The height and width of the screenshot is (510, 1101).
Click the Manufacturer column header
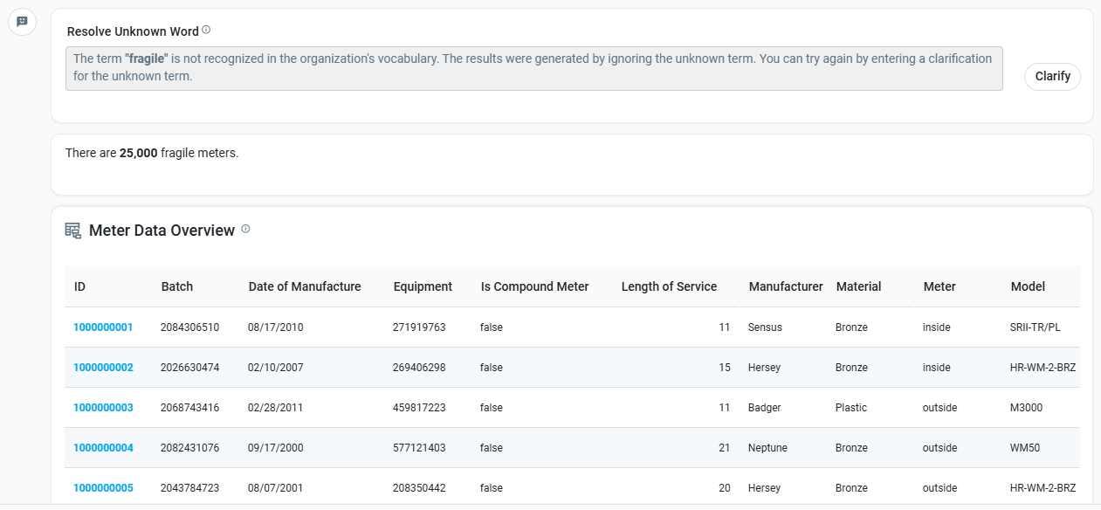tap(786, 286)
